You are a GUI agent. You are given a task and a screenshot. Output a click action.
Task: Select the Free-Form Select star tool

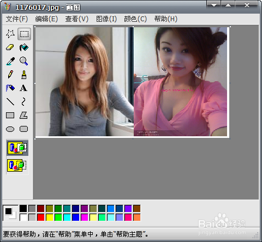tap(10, 34)
